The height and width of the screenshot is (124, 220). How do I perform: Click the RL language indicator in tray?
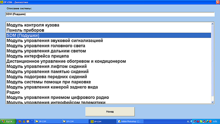[188, 122]
